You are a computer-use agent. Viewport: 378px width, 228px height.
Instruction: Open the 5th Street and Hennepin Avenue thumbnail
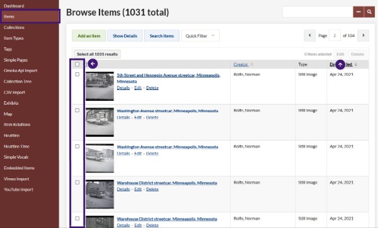[100, 86]
